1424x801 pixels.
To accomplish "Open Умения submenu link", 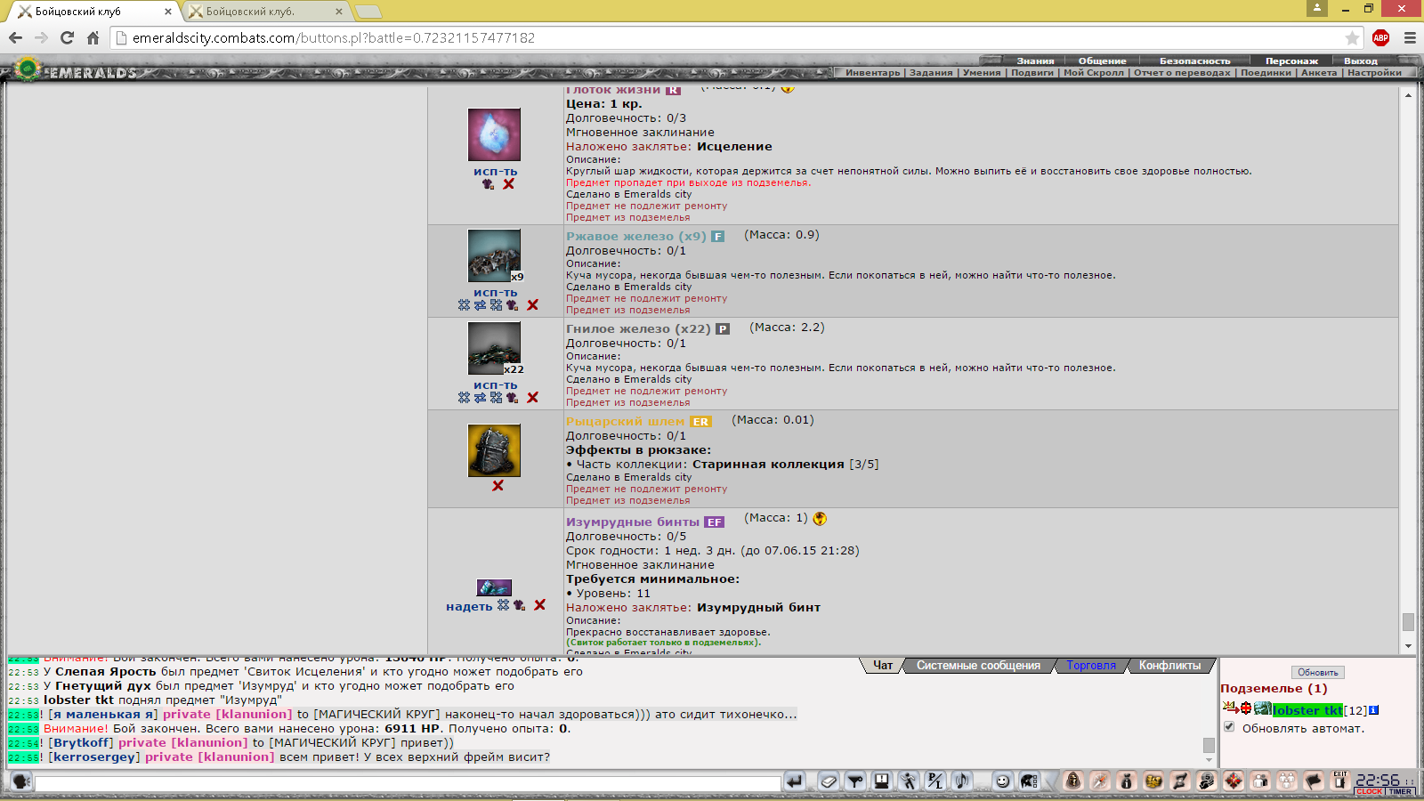I will tap(981, 73).
